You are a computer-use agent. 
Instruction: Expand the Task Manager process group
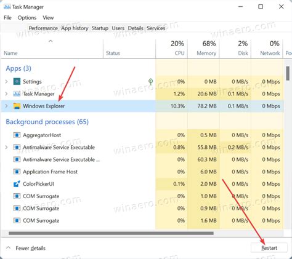click(x=6, y=94)
